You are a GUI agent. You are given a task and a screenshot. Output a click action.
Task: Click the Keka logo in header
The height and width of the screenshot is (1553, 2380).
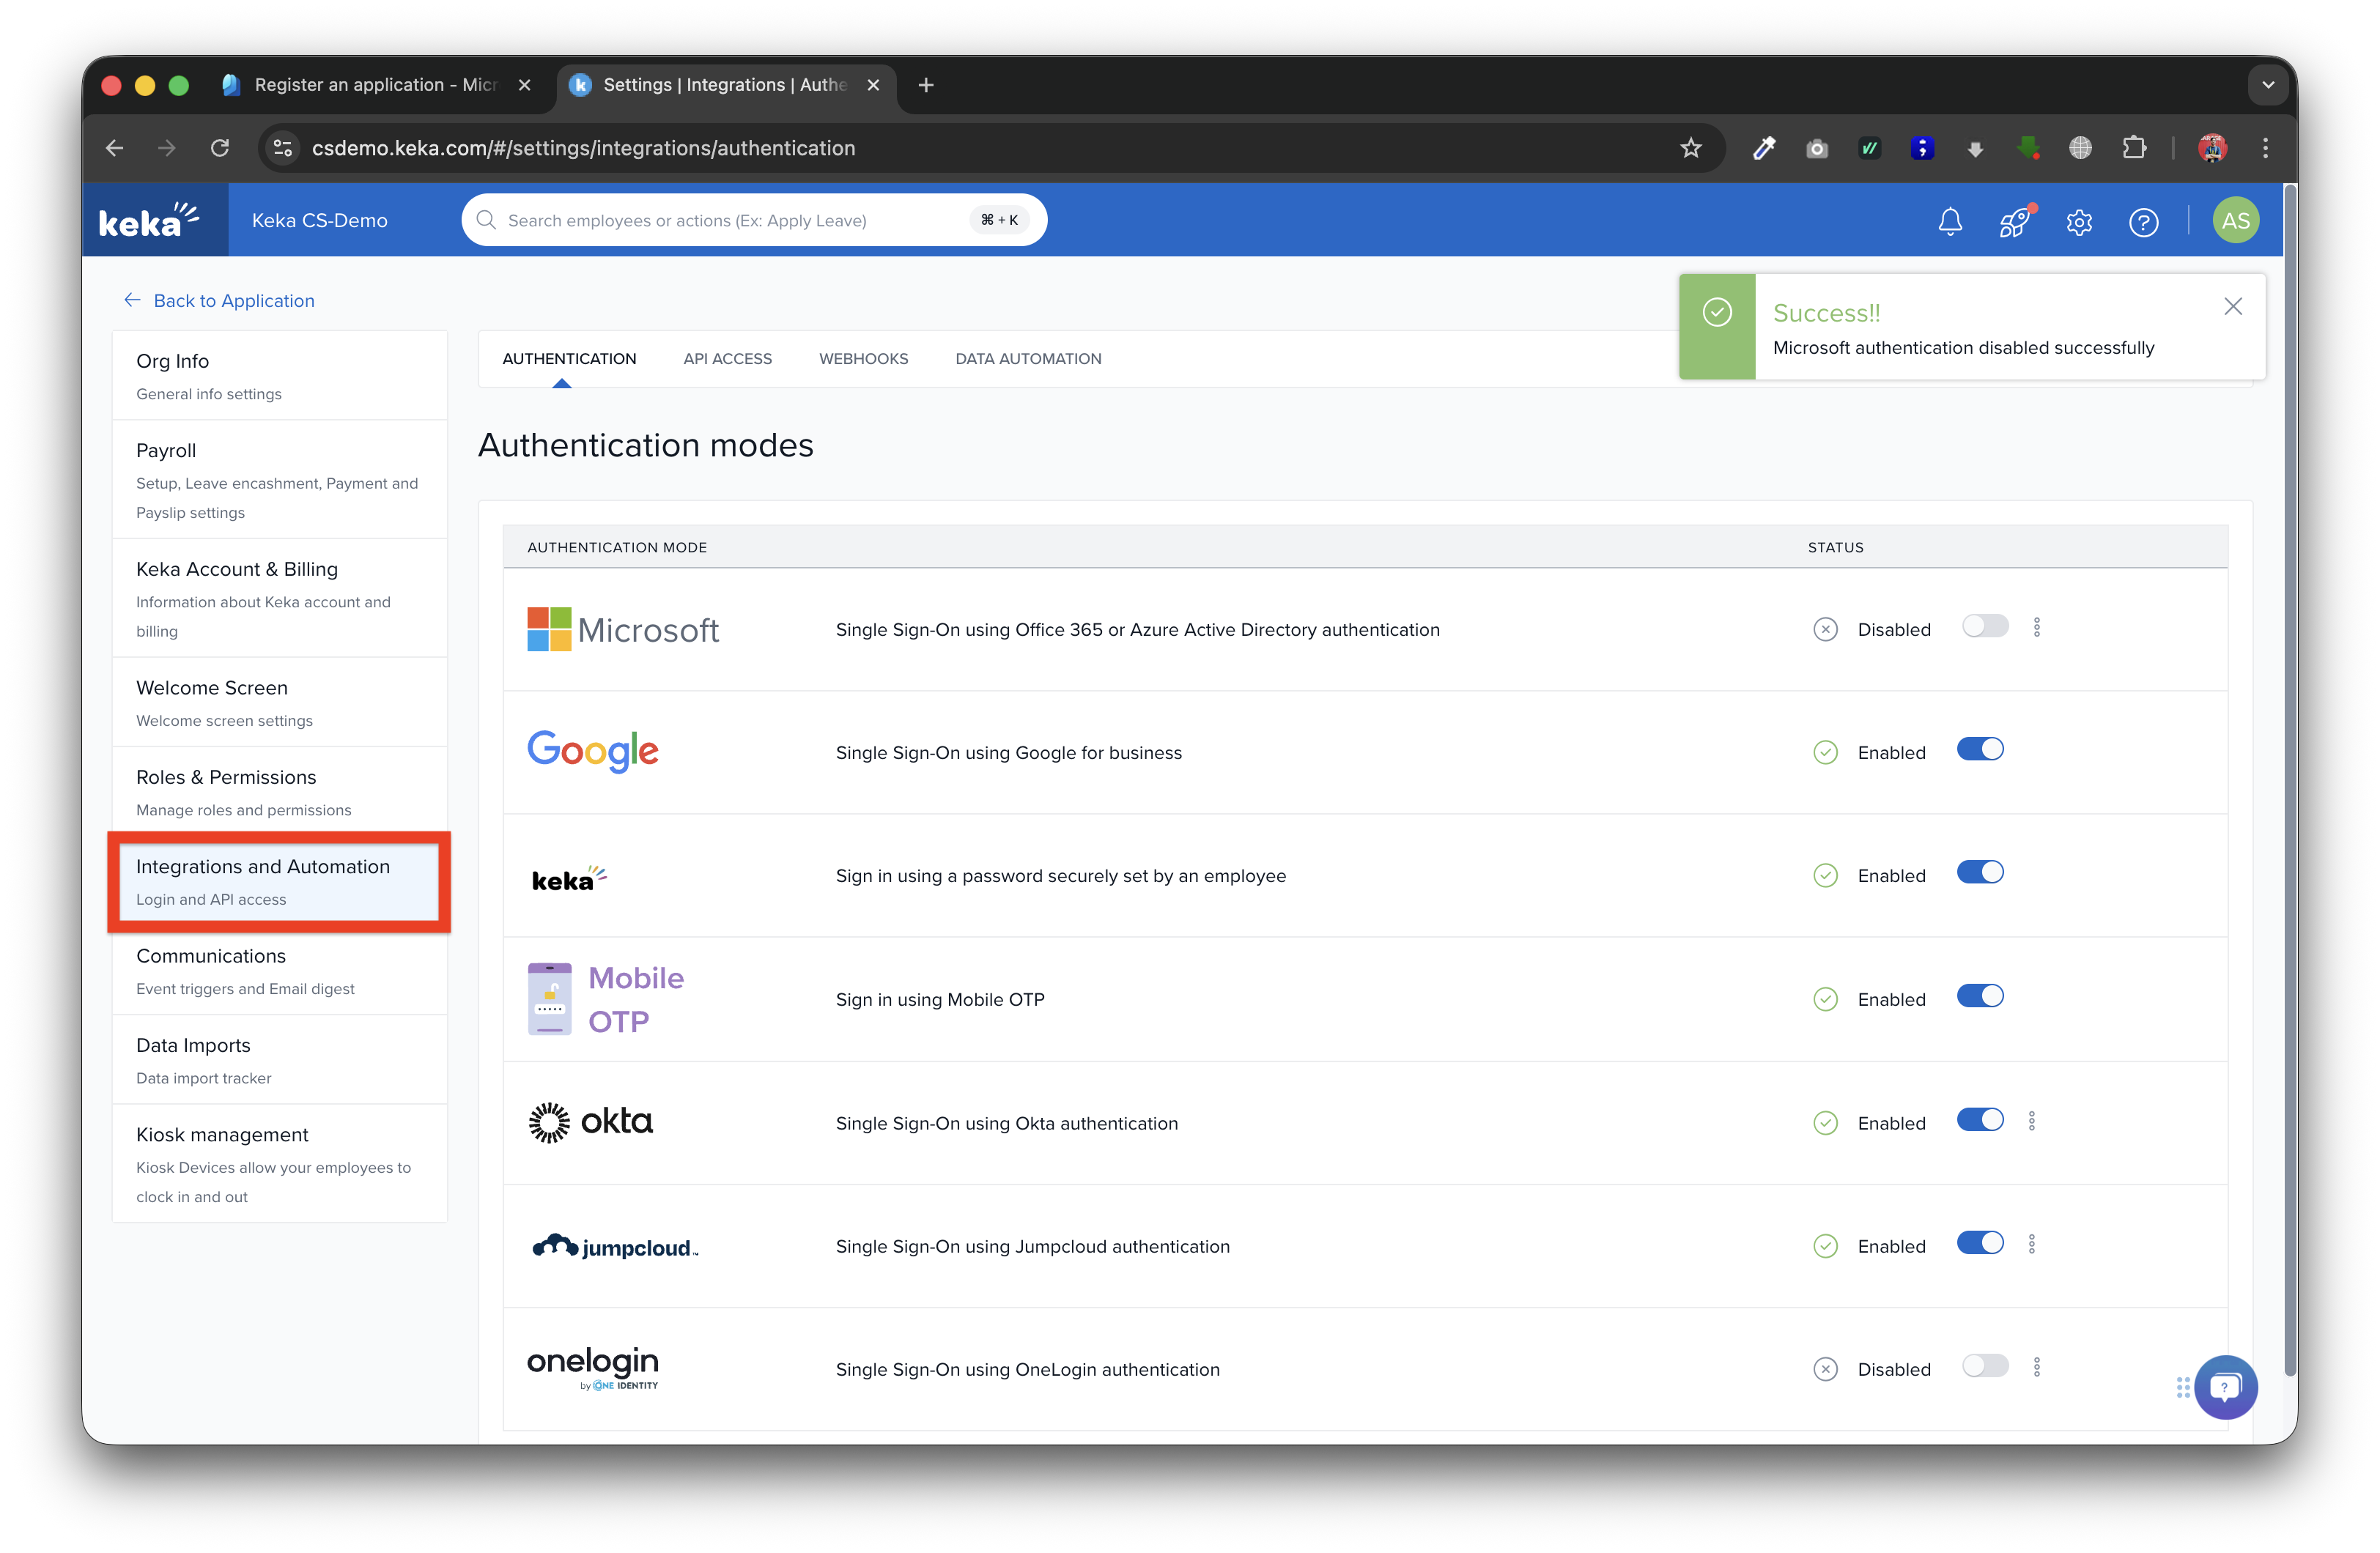click(149, 220)
